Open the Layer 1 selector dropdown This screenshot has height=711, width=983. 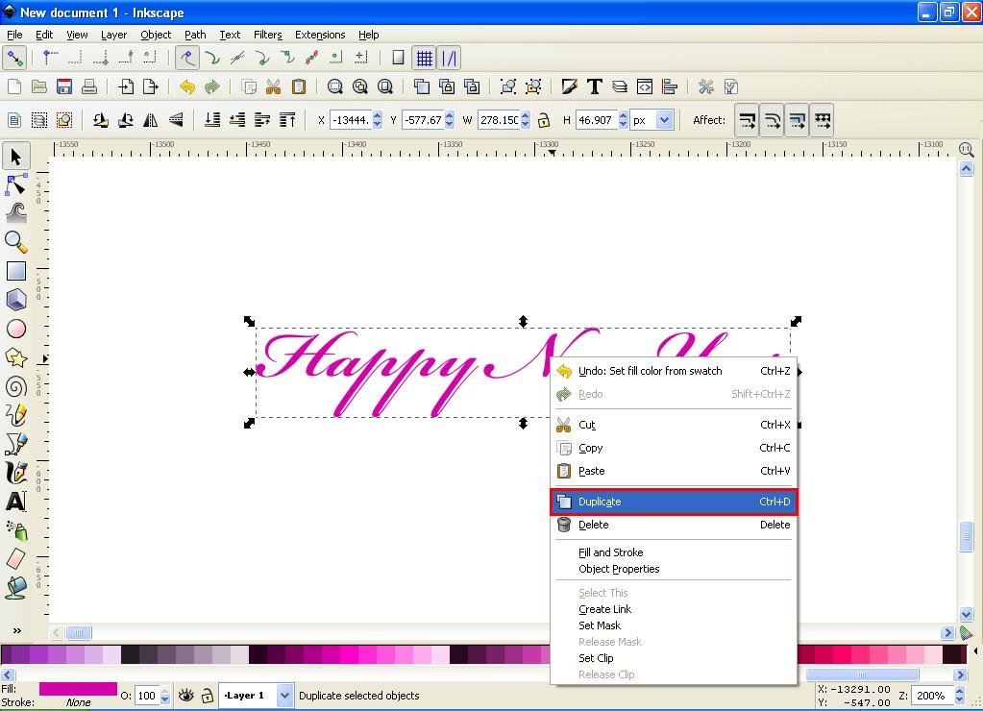coord(284,696)
